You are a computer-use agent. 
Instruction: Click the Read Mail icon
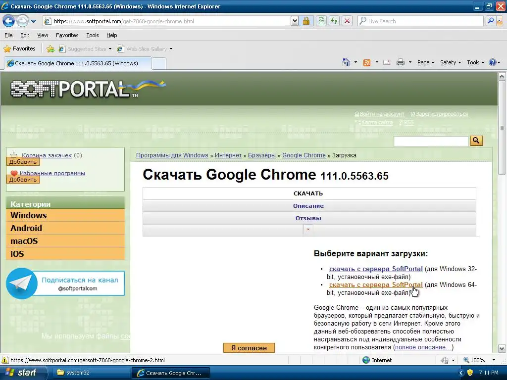pos(387,62)
